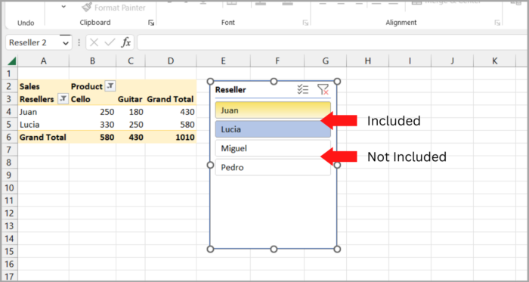Click the Reseller slicer header title

point(230,90)
